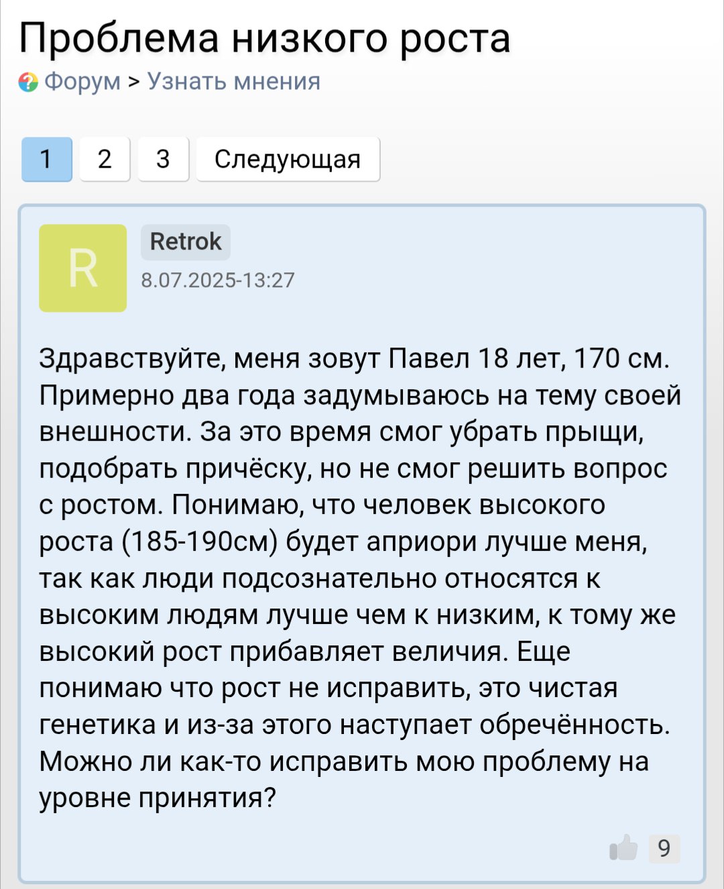Open the Retrok username profile
This screenshot has width=724, height=889.
(186, 242)
